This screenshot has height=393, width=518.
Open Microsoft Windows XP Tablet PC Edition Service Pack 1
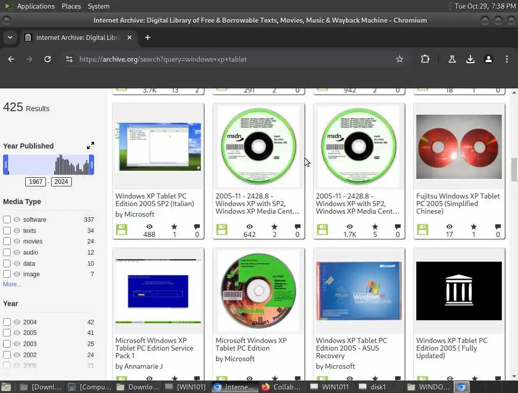pyautogui.click(x=154, y=348)
